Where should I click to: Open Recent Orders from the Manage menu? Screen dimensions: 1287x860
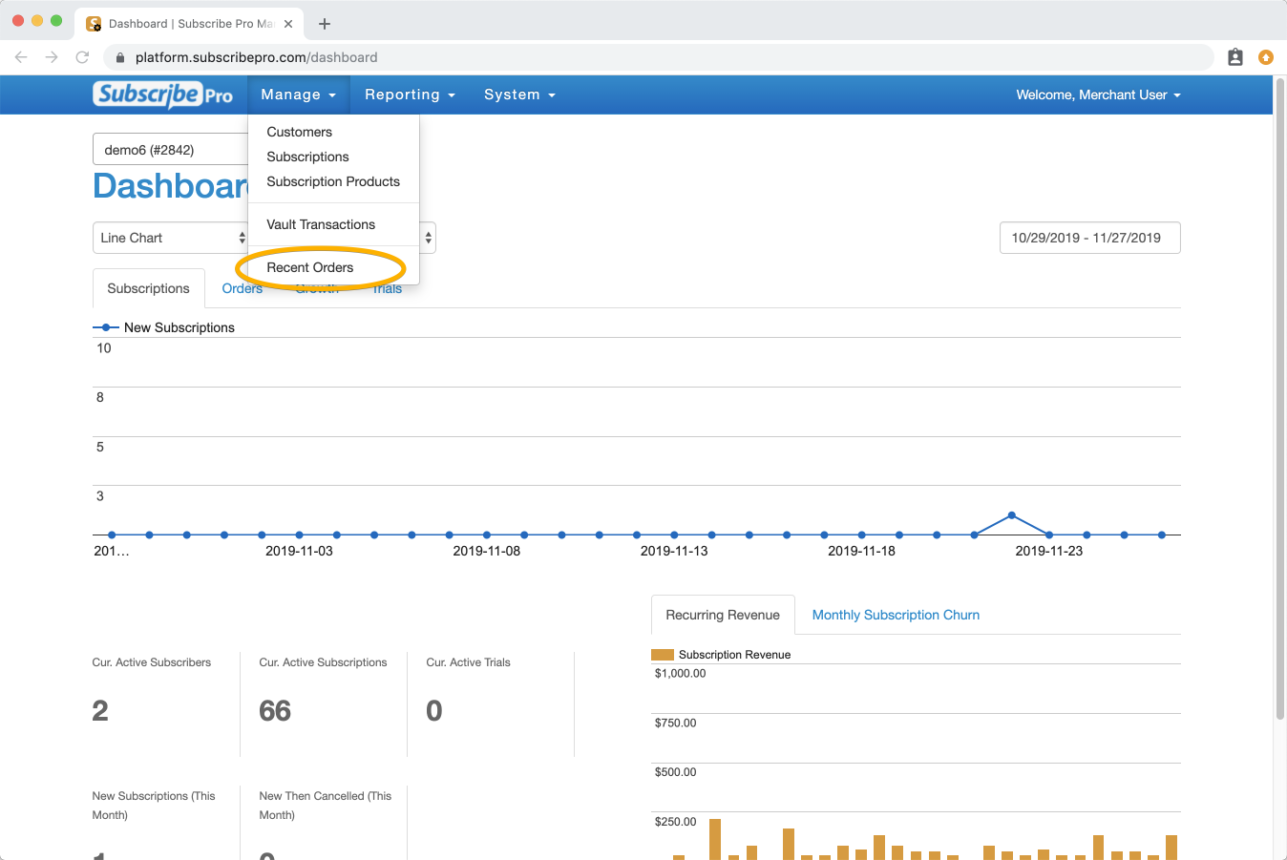[310, 267]
